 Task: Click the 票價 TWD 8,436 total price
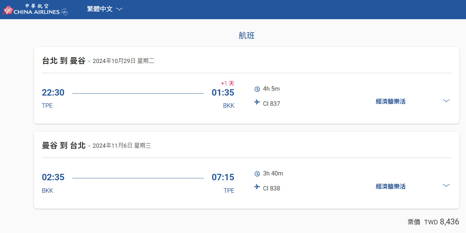point(433,222)
